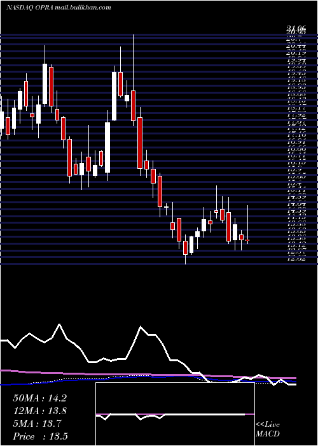318x446 pixels.
Task: Click the '<<Live MACD' label
Action: (x=268, y=429)
